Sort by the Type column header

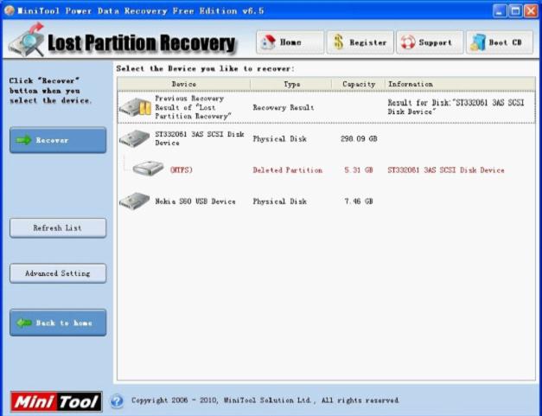(x=291, y=84)
